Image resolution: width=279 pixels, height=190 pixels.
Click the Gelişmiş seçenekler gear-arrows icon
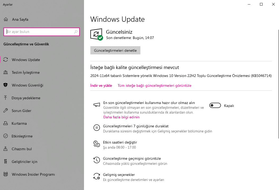[x=97, y=176]
